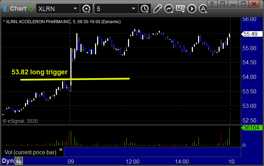Viewport: 264px width, 166px height.
Task: Click the 52.50 price axis label
Action: point(249,120)
